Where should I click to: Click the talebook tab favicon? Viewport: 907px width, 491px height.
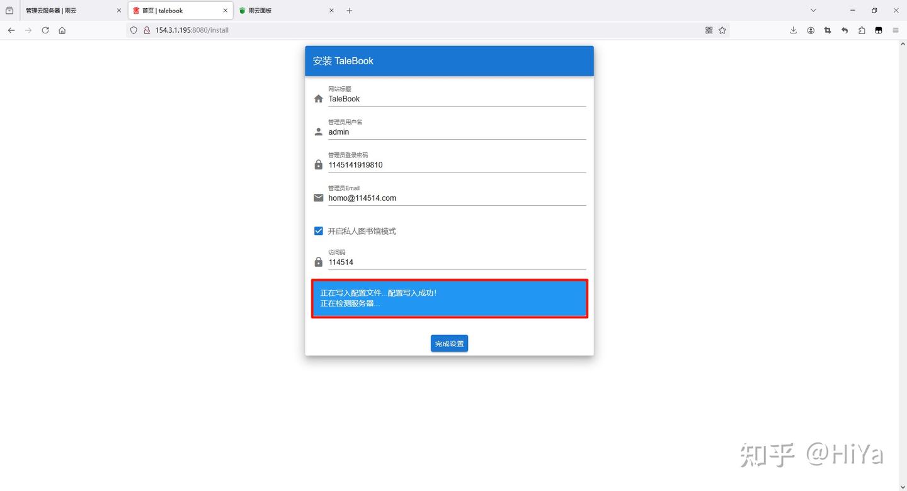(x=136, y=11)
